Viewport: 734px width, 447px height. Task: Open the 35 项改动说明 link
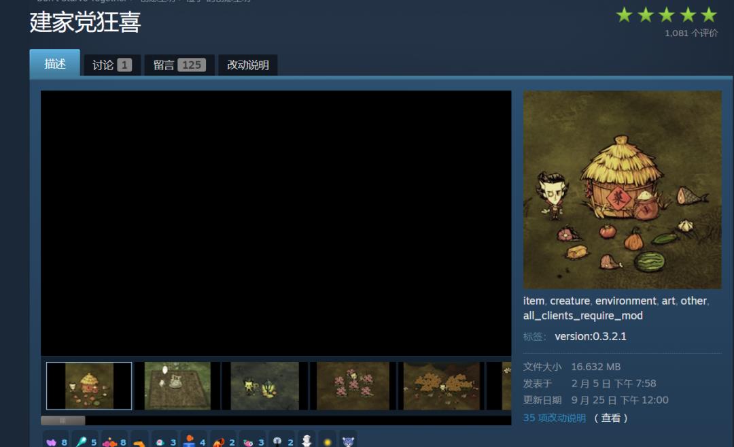pos(554,418)
